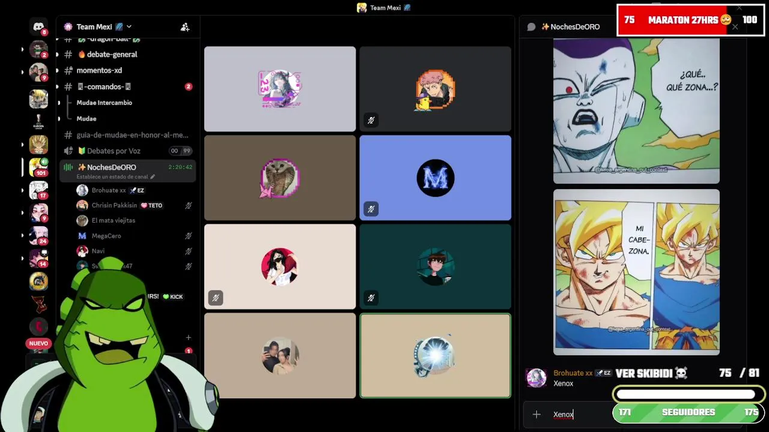The height and width of the screenshot is (432, 769).
Task: Click muted mic icon beside Chrisin Pakkisin
Action: click(189, 205)
